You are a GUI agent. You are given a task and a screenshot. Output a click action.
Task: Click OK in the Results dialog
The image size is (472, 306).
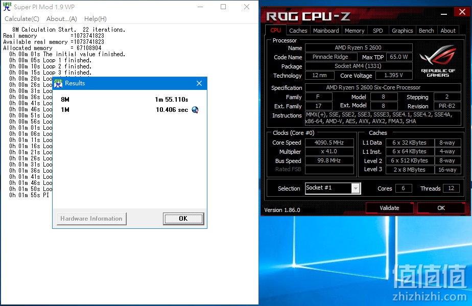183,219
